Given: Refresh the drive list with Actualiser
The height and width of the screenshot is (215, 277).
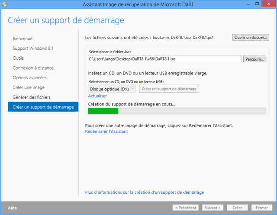Looking at the screenshot, I should (97, 96).
